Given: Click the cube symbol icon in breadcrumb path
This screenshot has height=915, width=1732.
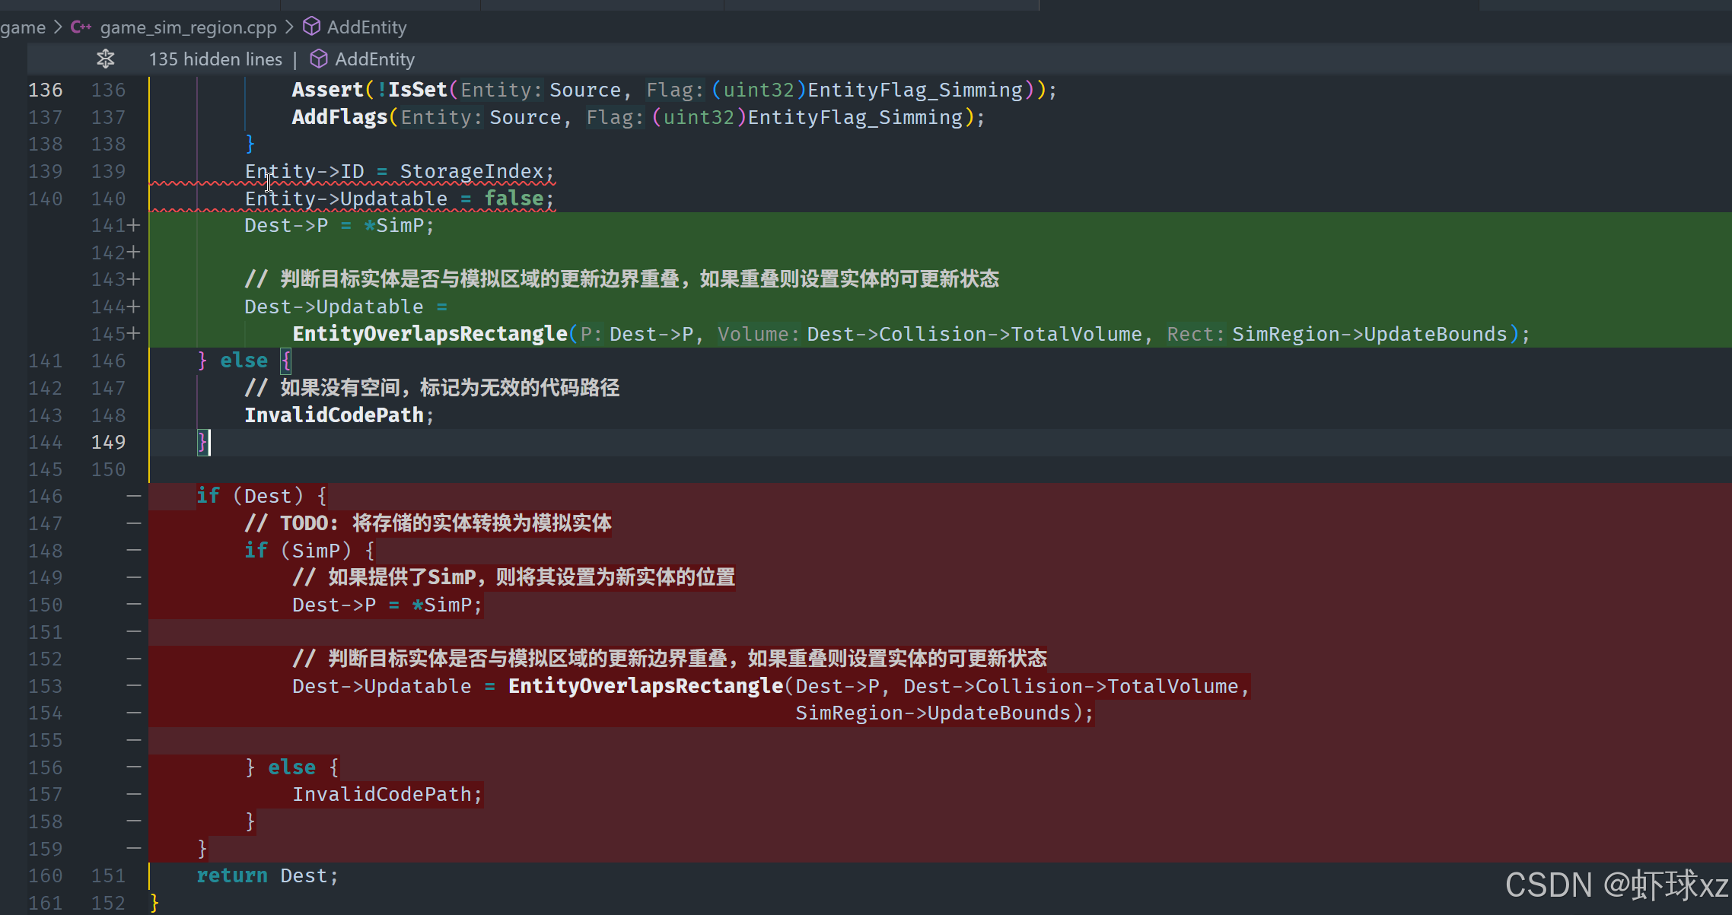Looking at the screenshot, I should click(311, 27).
